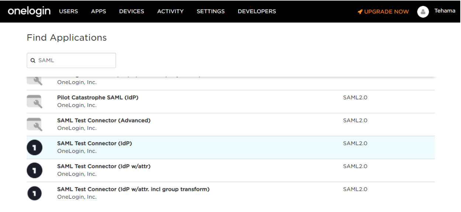Select SAML Test Connector (IdP)
Viewport: 461px width, 212px height.
pyautogui.click(x=230, y=147)
